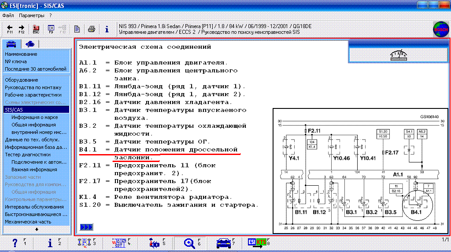Select Оборудование in the sidebar

(x=21, y=80)
